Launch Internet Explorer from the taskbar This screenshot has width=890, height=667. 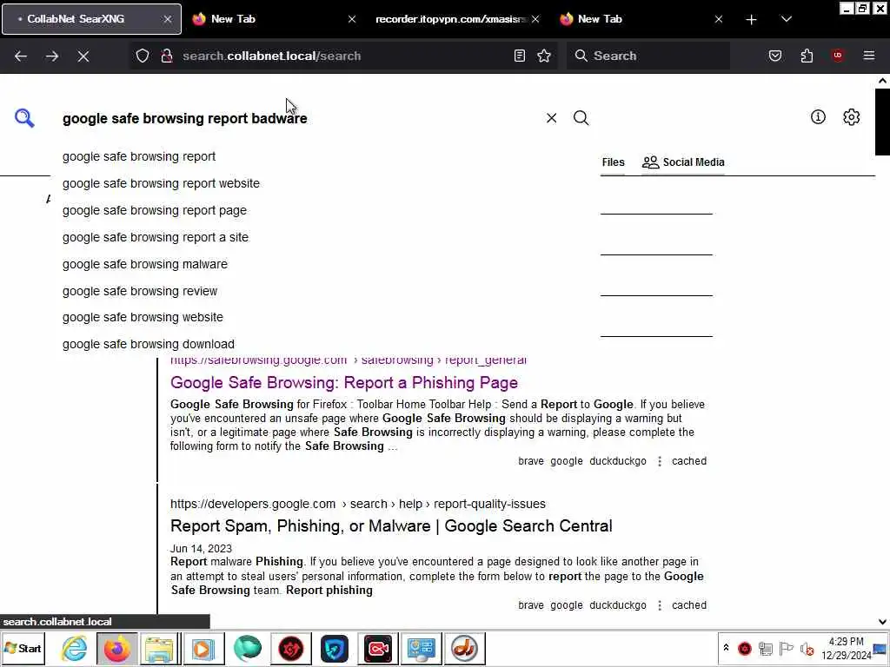(x=75, y=648)
